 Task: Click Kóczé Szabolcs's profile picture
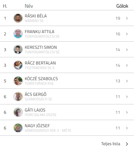pyautogui.click(x=18, y=81)
